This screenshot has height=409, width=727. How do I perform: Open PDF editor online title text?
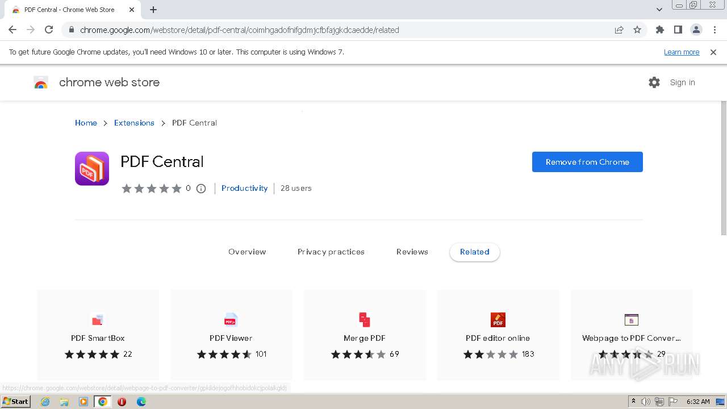tap(498, 338)
